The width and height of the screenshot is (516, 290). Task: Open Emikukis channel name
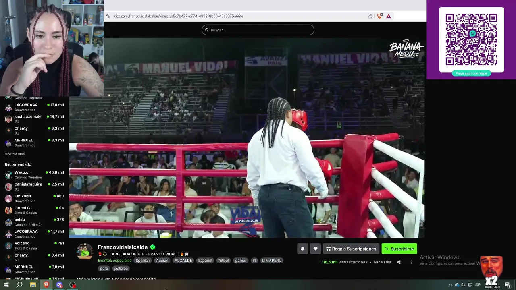[23, 196]
